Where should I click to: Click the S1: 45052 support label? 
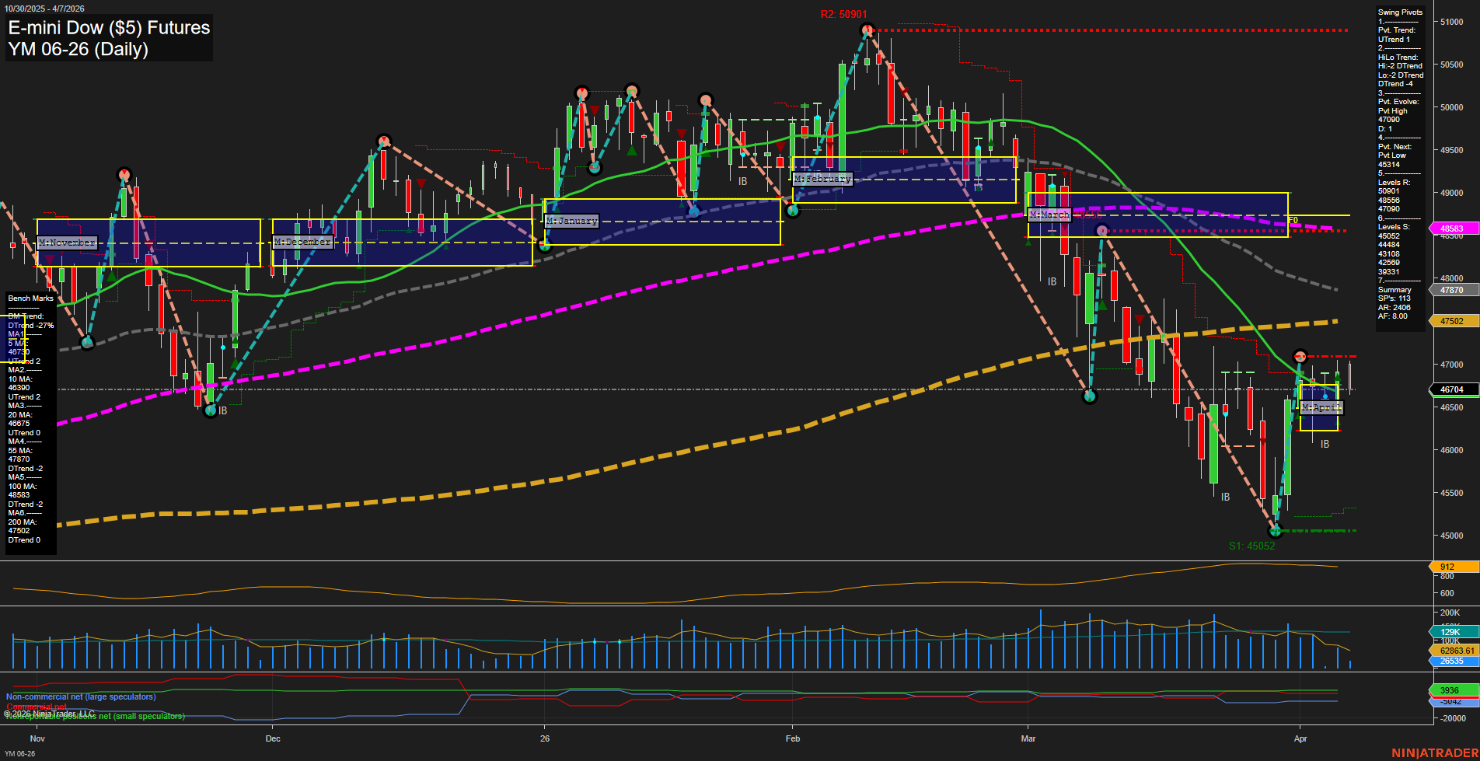pos(1251,546)
